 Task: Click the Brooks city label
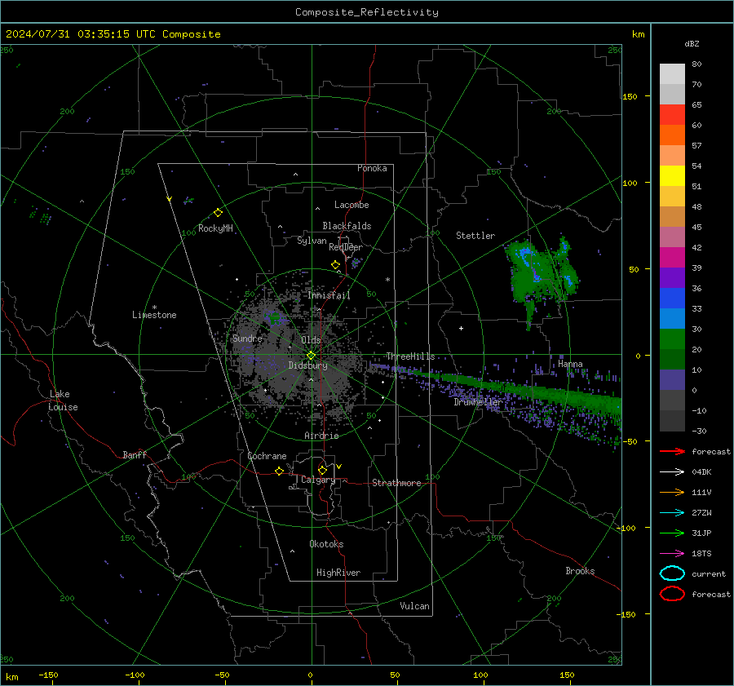(580, 571)
